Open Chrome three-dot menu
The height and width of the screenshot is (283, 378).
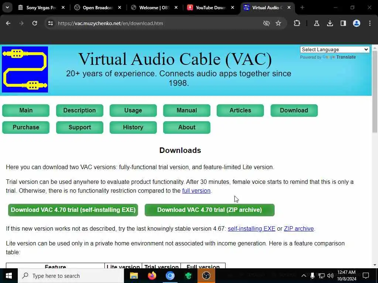point(370,23)
